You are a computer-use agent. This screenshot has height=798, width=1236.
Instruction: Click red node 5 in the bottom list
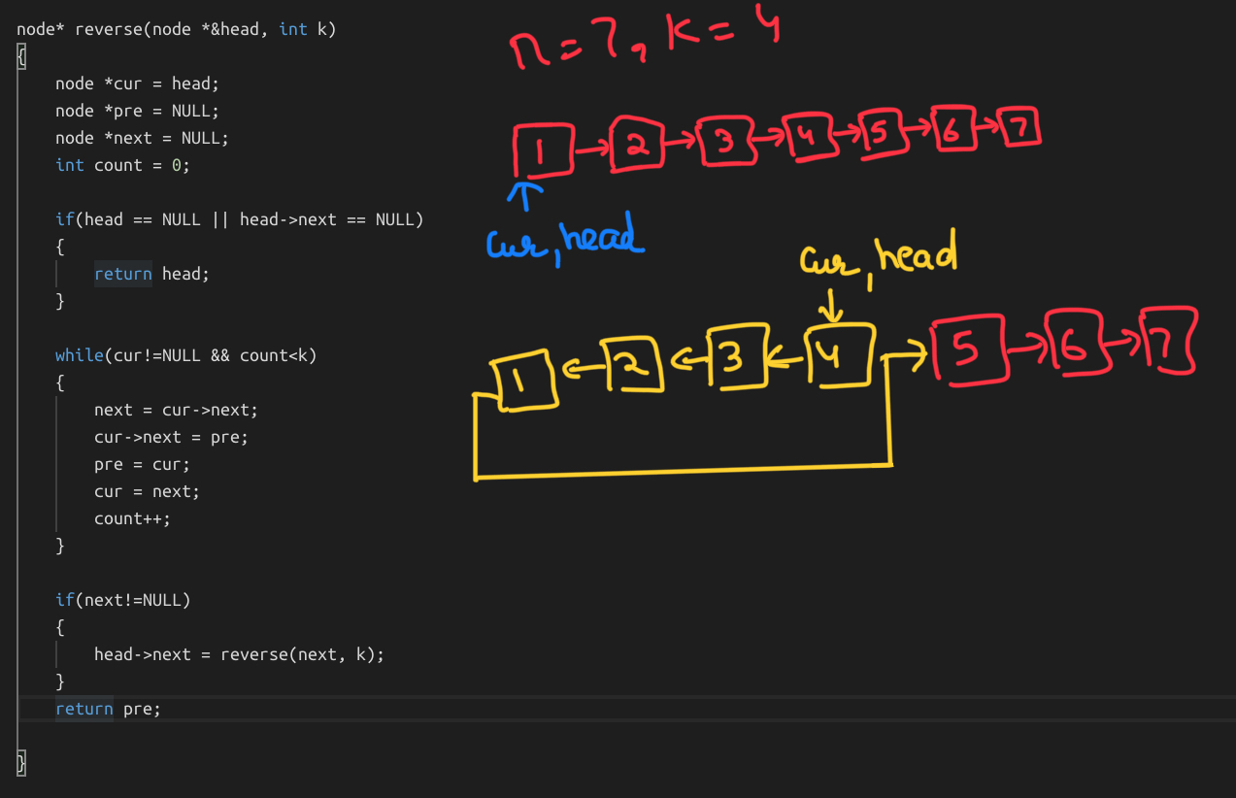(966, 349)
